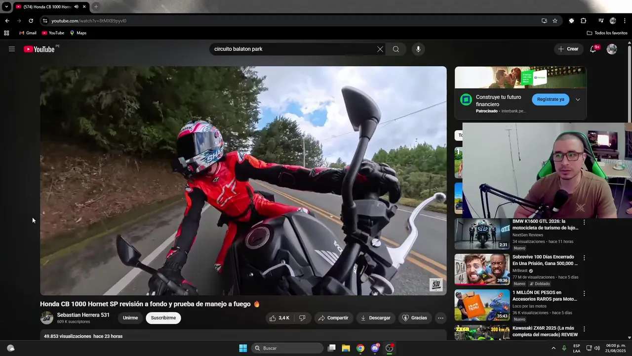The height and width of the screenshot is (356, 632).
Task: Open options for 1 MILLÓN DE PESOS video
Action: (584, 293)
